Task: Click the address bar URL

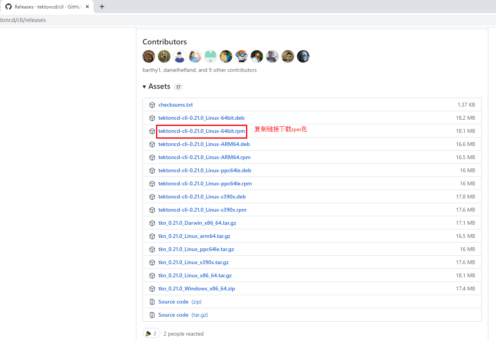Action: pyautogui.click(x=23, y=20)
